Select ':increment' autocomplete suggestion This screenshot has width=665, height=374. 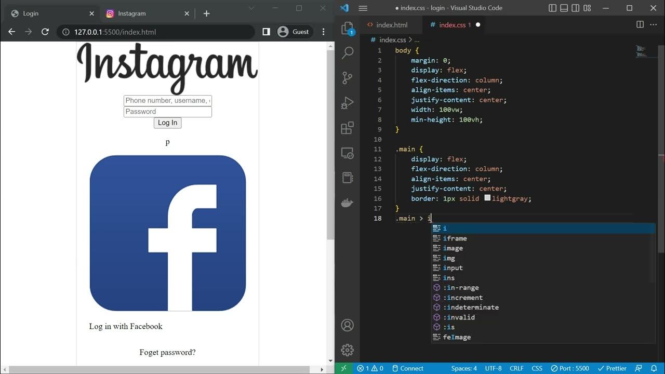click(x=543, y=297)
